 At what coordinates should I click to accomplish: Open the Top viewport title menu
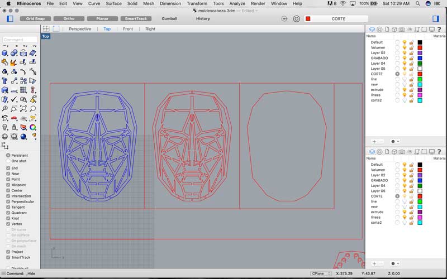pos(46,36)
